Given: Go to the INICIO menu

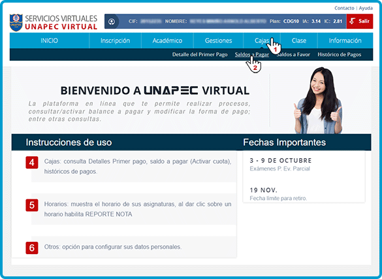Looking at the screenshot, I should pyautogui.click(x=49, y=41).
